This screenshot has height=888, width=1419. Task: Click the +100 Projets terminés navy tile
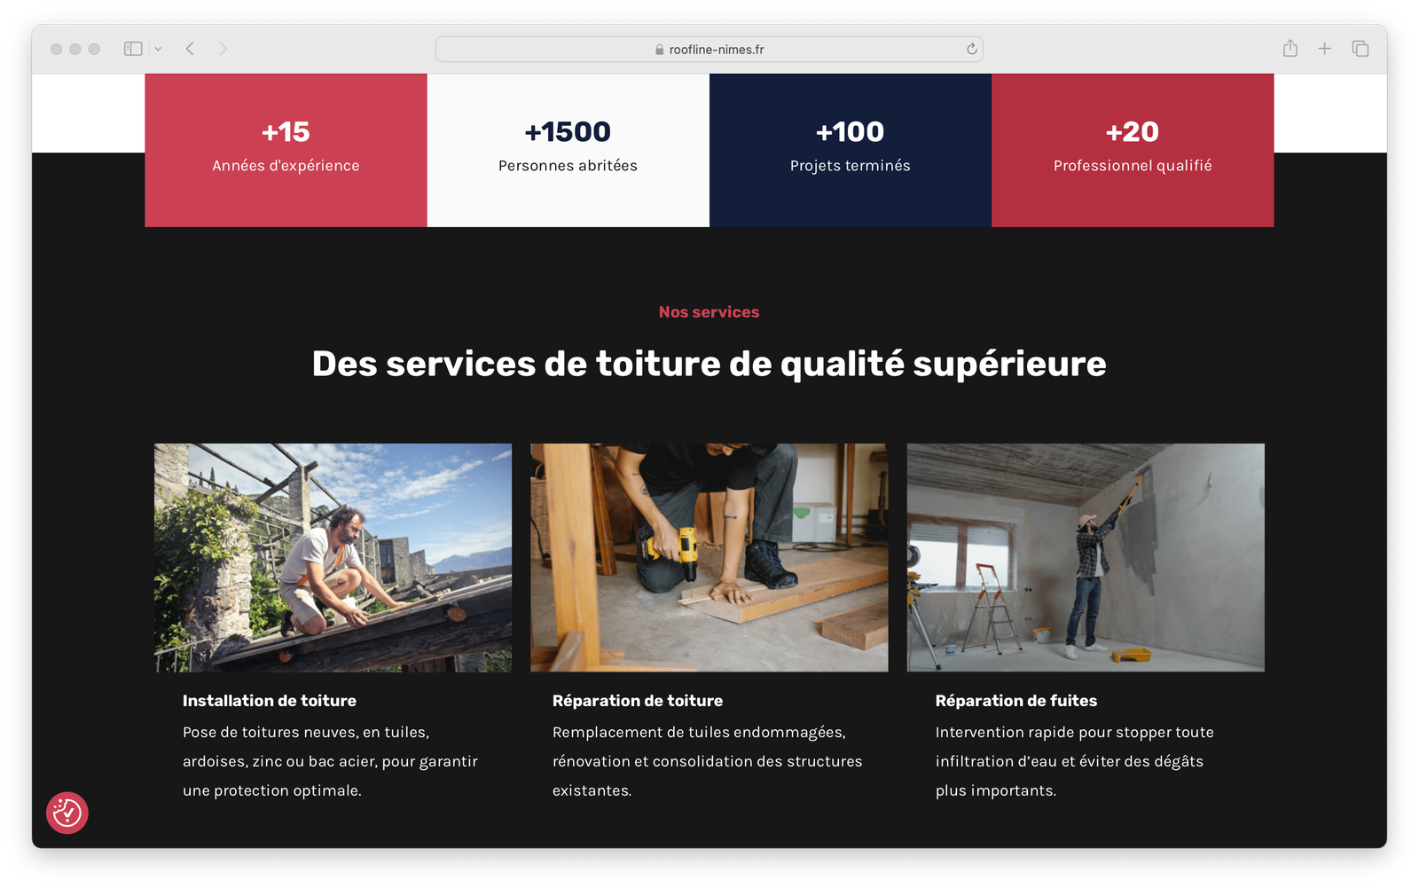pos(851,150)
